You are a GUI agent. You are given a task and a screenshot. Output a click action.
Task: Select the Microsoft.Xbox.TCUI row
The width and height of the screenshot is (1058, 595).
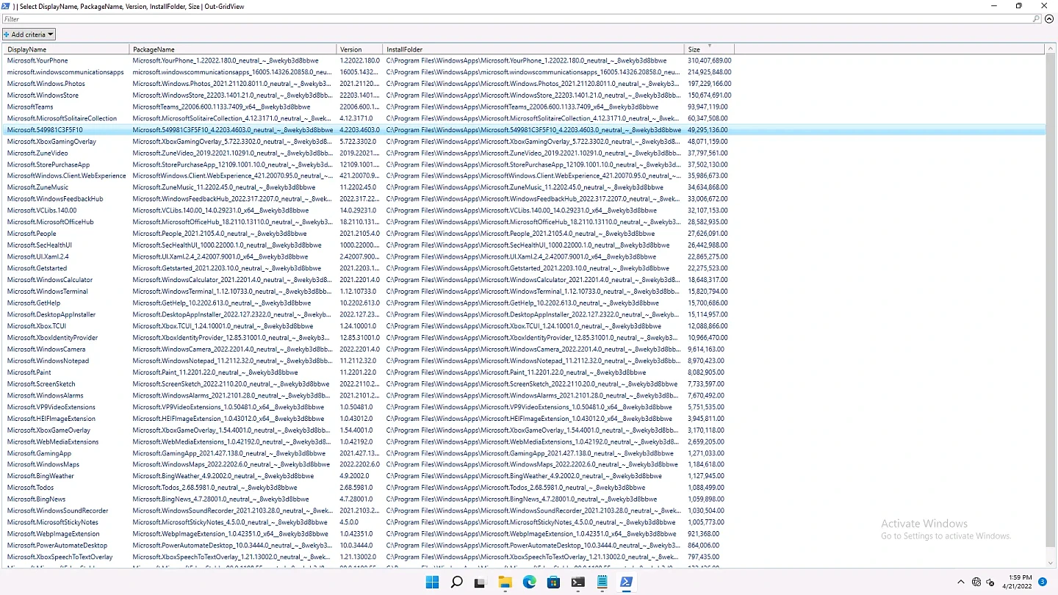coord(524,326)
